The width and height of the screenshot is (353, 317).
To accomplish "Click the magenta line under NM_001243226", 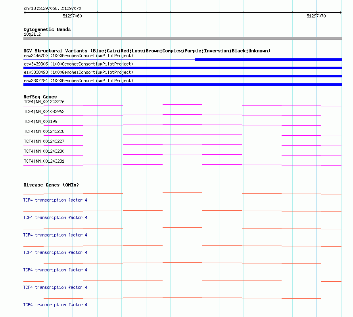I will [182, 105].
